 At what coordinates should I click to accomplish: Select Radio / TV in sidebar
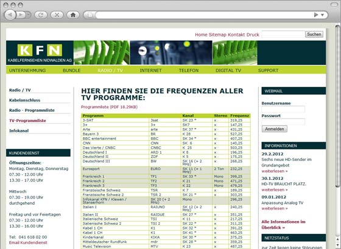(x=19, y=90)
